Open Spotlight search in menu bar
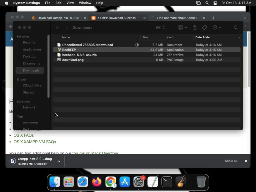The width and height of the screenshot is (256, 192). (x=207, y=3)
